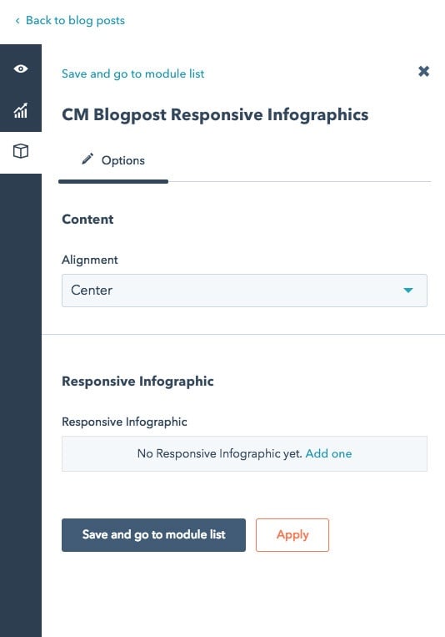Open the Alignment dropdown showing Center
Screen dimensions: 445x637
(244, 291)
